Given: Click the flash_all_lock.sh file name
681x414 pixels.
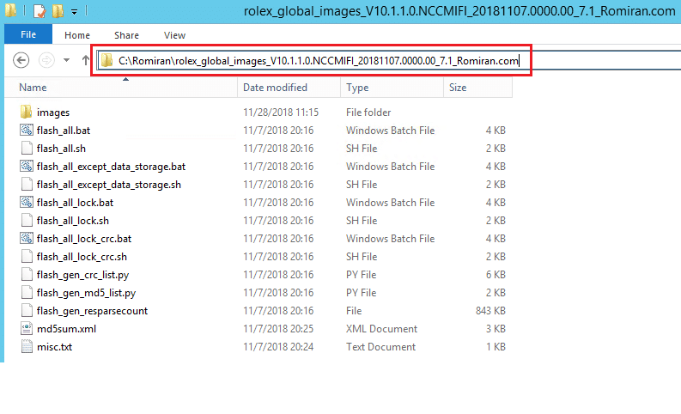Looking at the screenshot, I should [x=73, y=221].
